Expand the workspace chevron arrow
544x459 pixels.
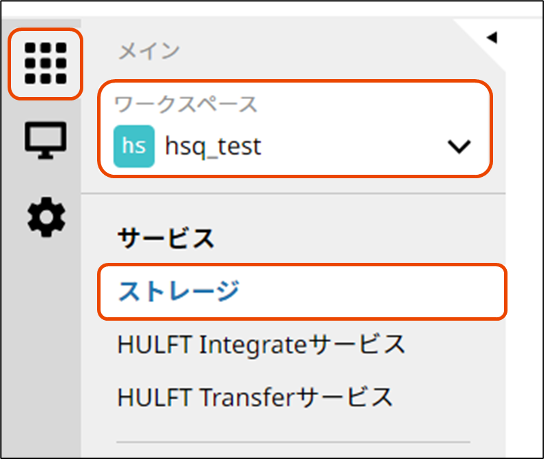459,147
